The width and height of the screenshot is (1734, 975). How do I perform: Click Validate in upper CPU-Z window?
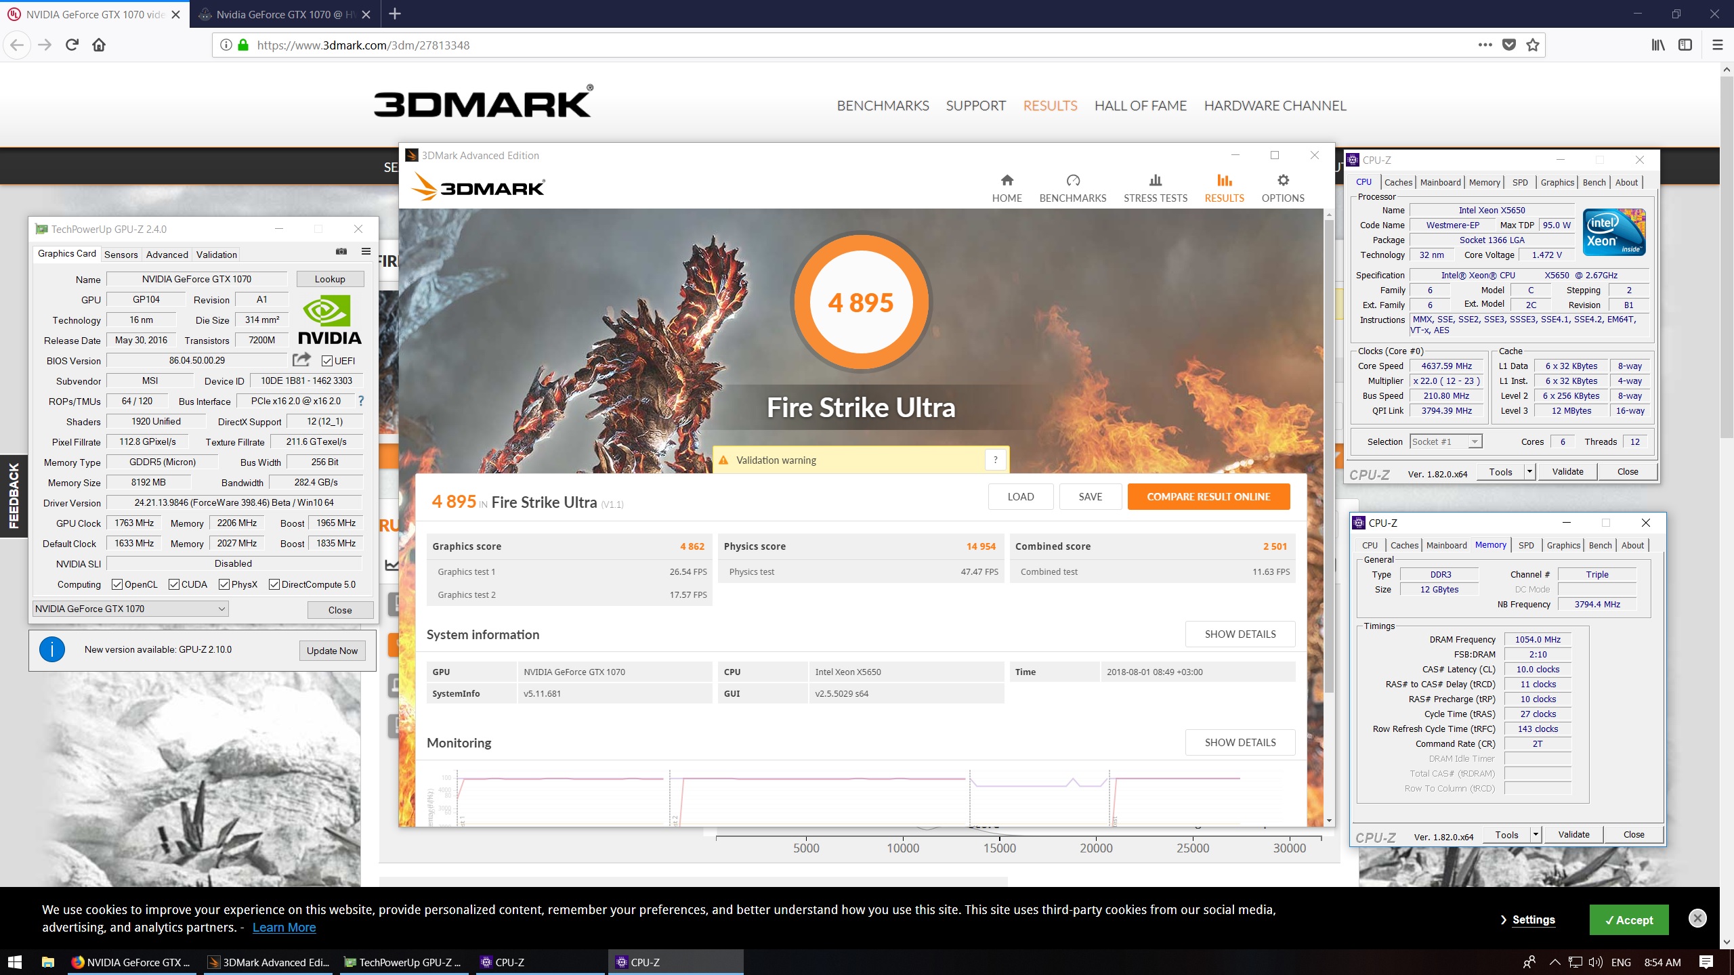point(1567,472)
